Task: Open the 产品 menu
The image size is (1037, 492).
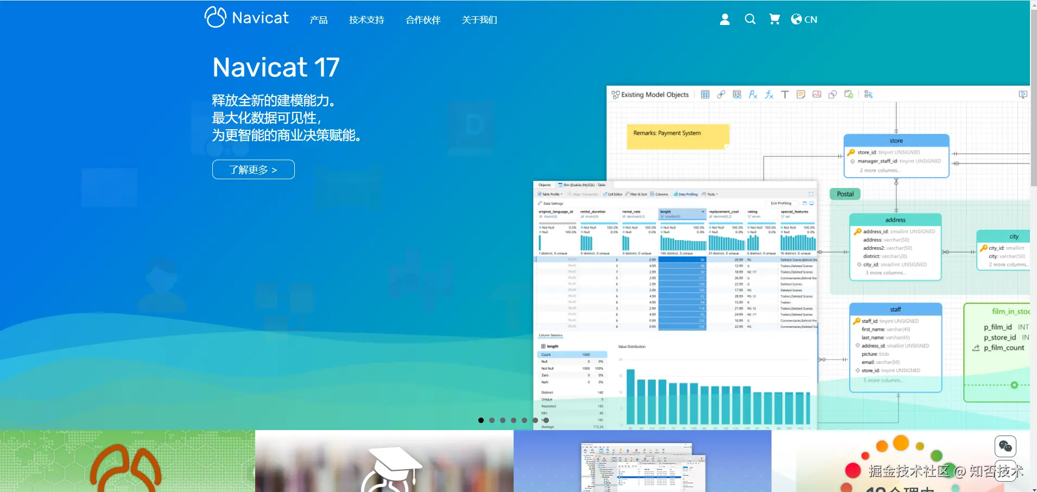Action: (x=319, y=20)
